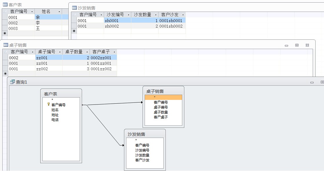Open 客户编号 column dropdown in 桌子销售

[x=32, y=52]
